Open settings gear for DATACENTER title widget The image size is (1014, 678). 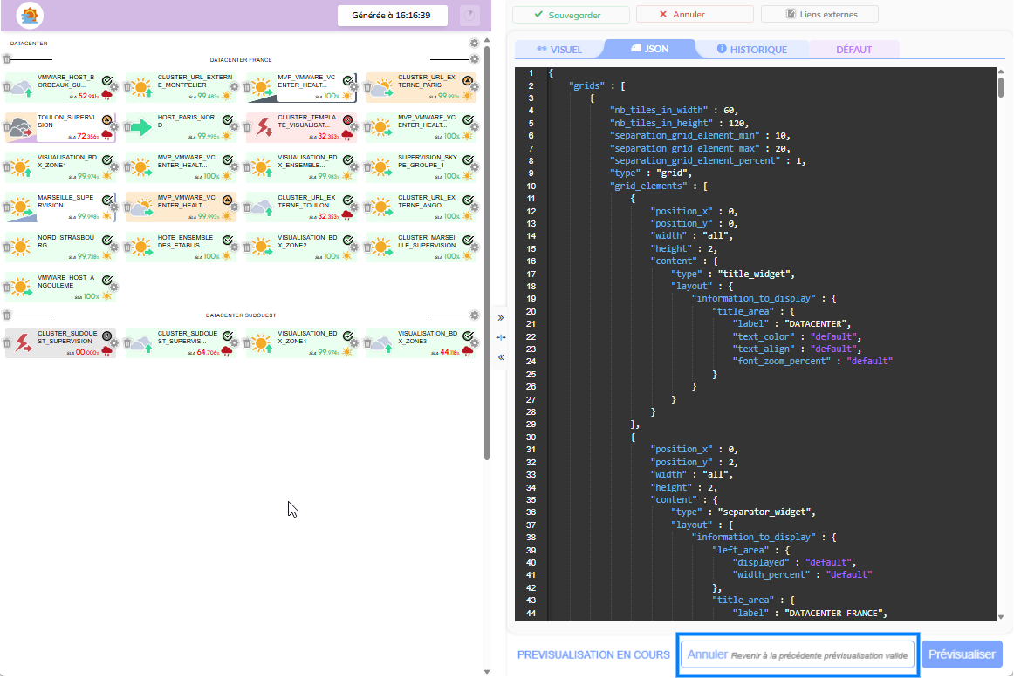475,44
